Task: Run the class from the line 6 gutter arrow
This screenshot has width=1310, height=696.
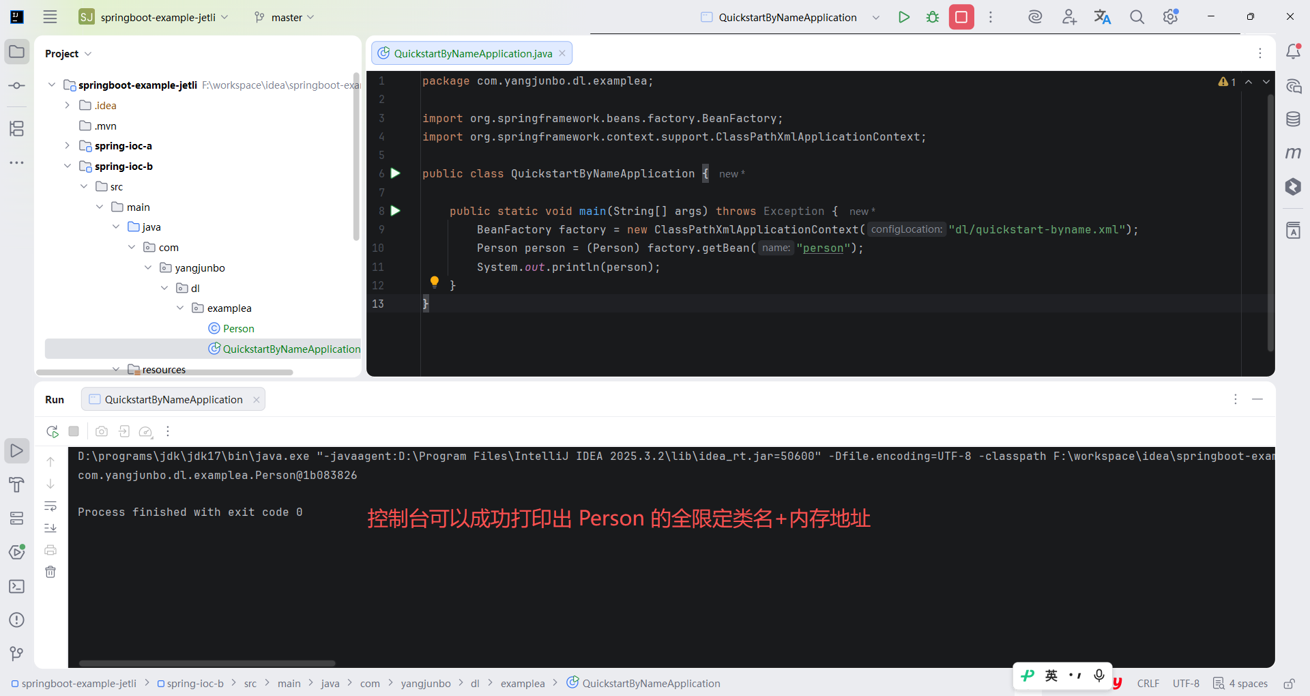Action: point(395,173)
